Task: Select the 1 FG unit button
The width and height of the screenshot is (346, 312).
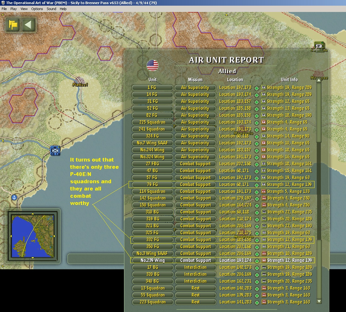Action: click(x=152, y=88)
